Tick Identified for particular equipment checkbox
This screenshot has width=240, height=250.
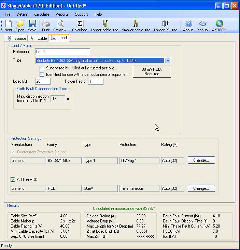[x=42, y=74]
